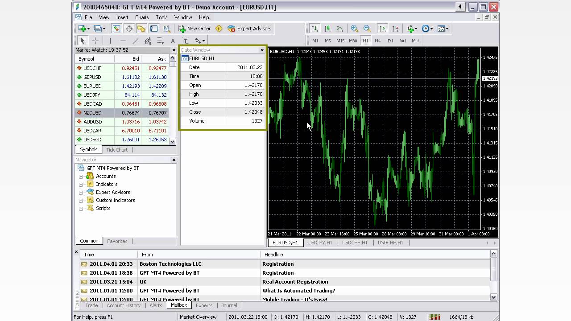Expand the Custom Indicators tree node
571x321 pixels.
81,201
